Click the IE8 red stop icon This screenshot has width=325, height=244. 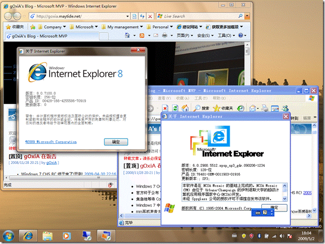pyautogui.click(x=150, y=16)
